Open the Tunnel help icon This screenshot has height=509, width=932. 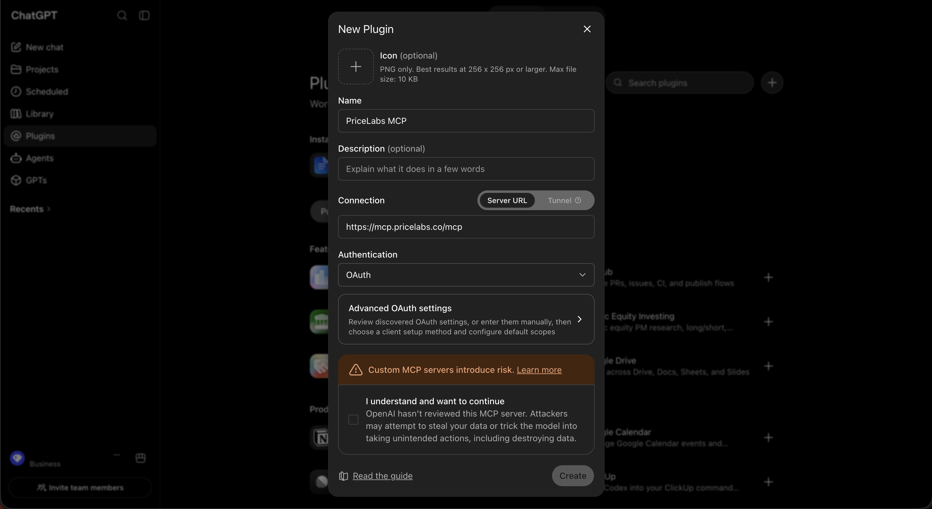pyautogui.click(x=578, y=200)
